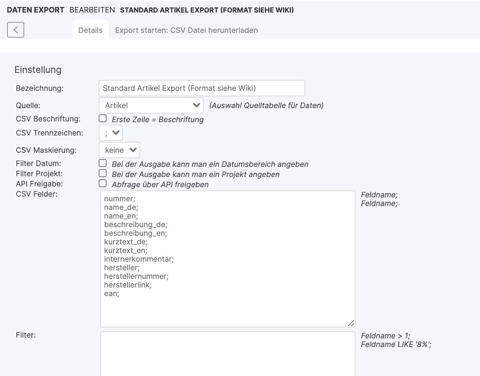The image size is (480, 376).
Task: Click the Einstellung section heading
Action: 38,70
